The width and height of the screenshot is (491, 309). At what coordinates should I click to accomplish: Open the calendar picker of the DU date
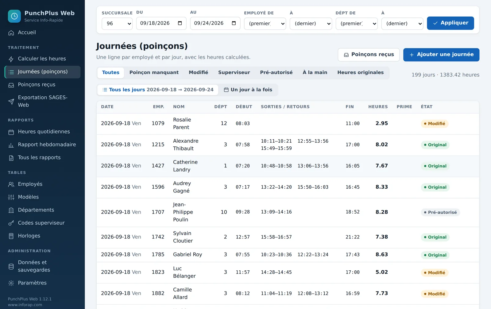[x=180, y=23]
